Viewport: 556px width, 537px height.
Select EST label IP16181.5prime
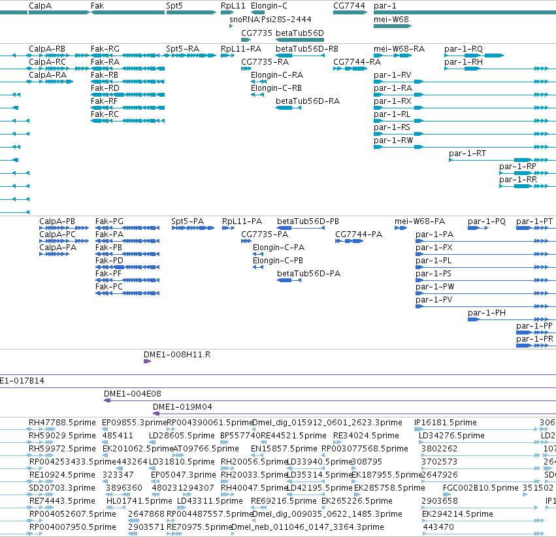[x=446, y=422]
